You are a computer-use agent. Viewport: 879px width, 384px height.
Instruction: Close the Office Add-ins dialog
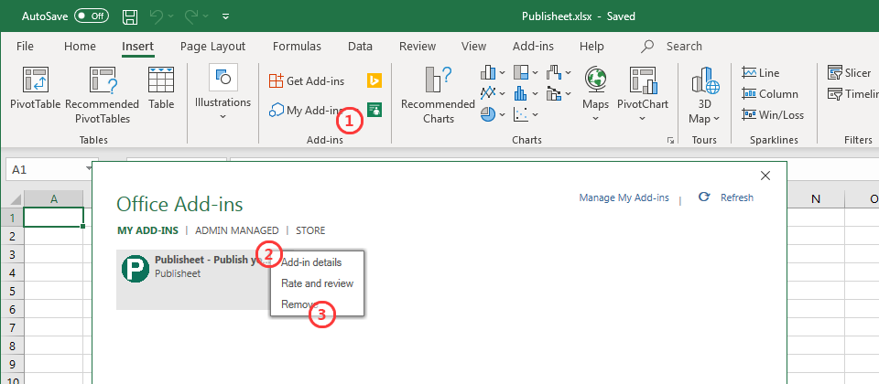tap(765, 176)
